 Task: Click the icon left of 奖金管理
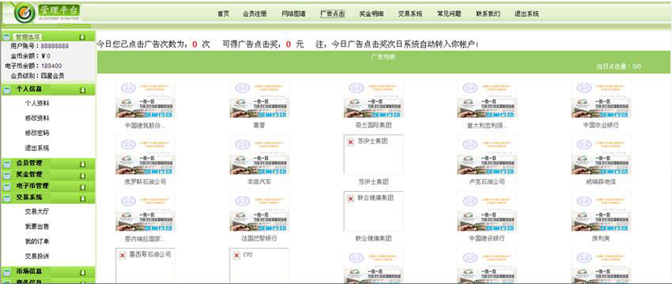[x=7, y=175]
